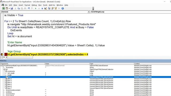Expand the constructor node
Viewport: 171px width, 96px height.
click(6, 71)
